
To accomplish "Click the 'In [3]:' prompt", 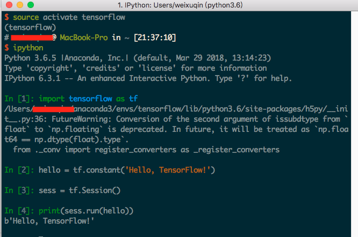I will point(19,190).
